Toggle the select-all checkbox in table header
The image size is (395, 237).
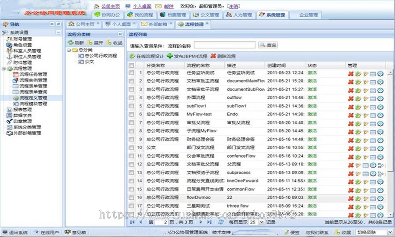[x=131, y=65]
